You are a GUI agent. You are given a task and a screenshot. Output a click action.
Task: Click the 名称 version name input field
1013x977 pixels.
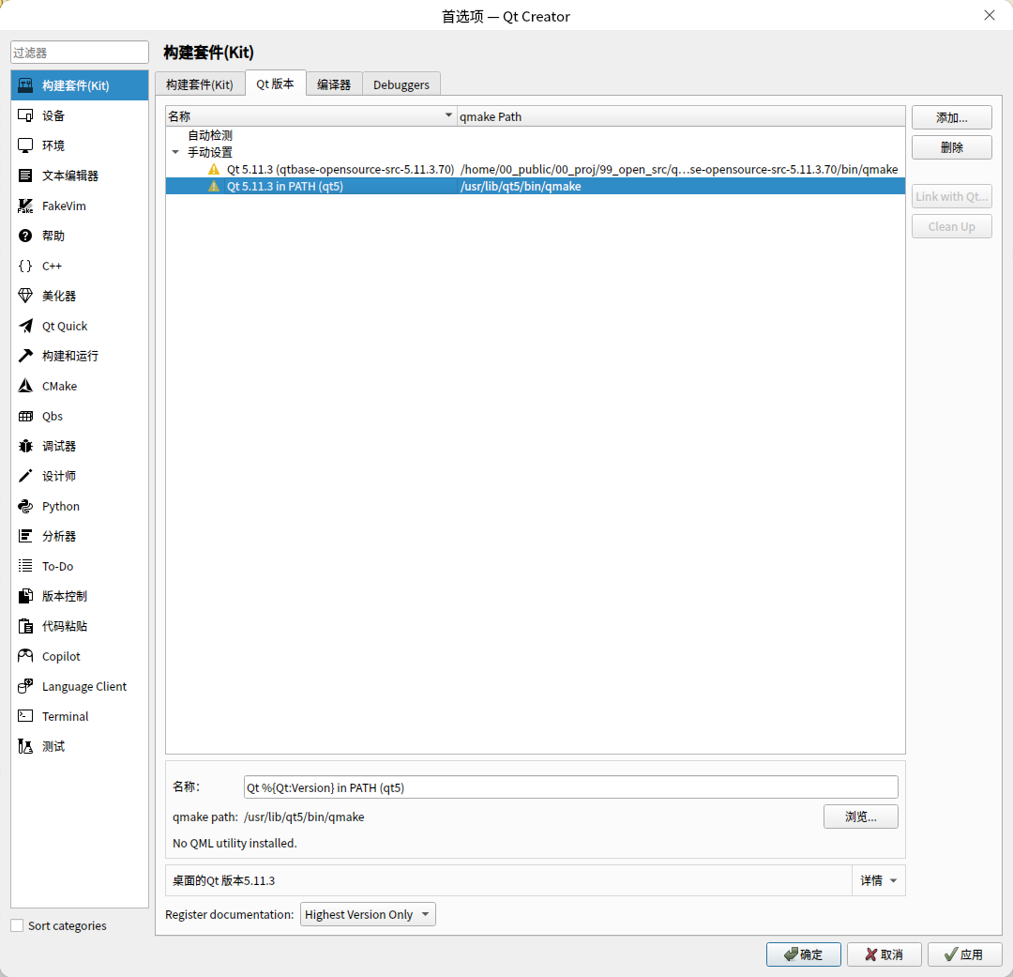coord(571,786)
